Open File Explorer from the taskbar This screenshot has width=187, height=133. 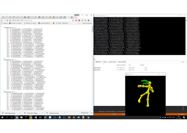point(21,117)
